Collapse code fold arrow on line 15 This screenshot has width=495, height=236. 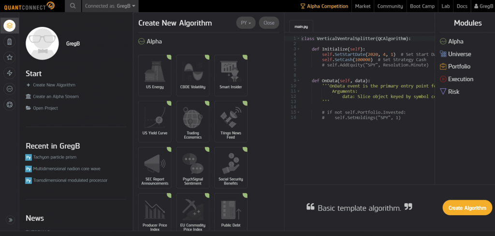click(298, 112)
